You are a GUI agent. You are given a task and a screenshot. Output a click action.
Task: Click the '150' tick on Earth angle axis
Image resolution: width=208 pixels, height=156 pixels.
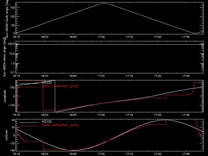12,8
